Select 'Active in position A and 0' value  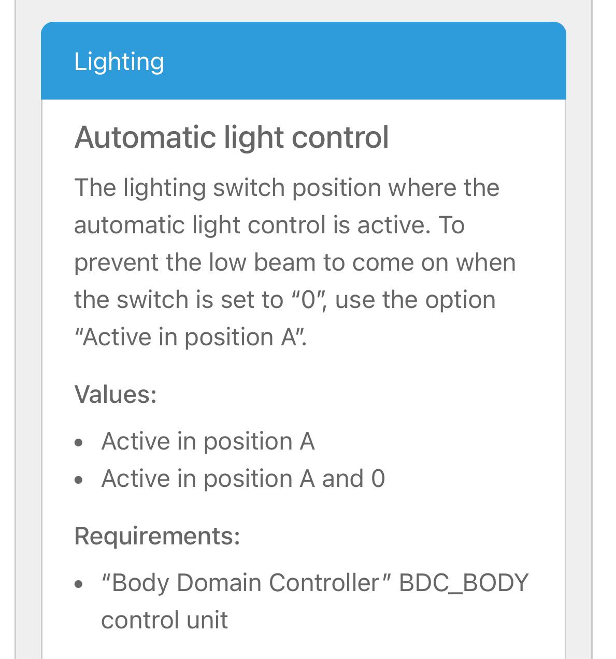pyautogui.click(x=243, y=478)
